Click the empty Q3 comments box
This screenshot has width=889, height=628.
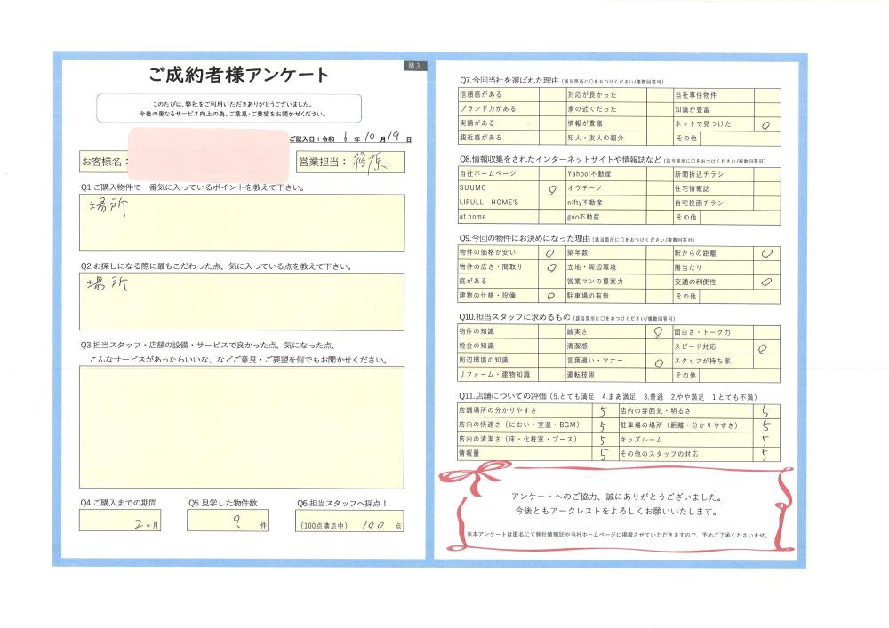click(242, 427)
